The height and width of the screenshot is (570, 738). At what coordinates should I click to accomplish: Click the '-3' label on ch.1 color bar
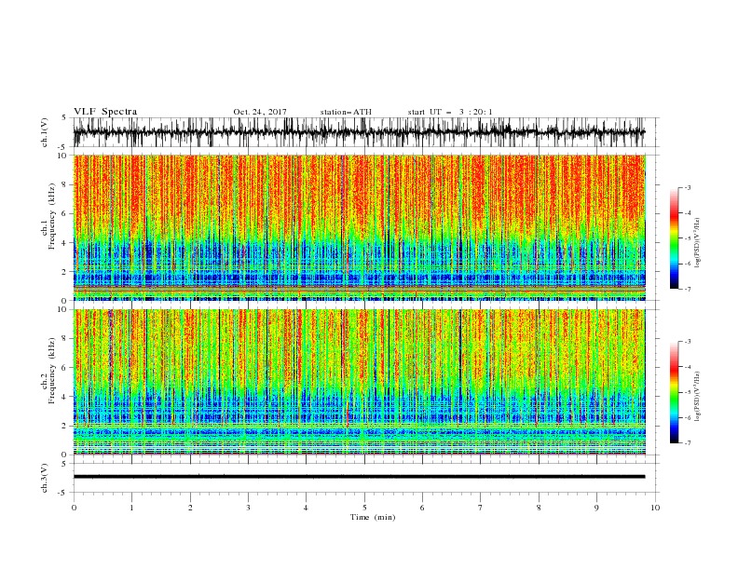(x=688, y=187)
